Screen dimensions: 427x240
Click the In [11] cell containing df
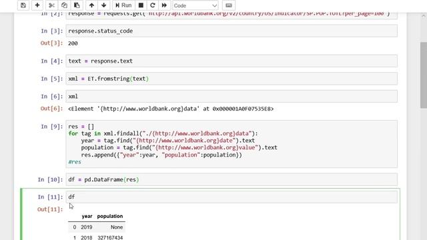[232, 197]
